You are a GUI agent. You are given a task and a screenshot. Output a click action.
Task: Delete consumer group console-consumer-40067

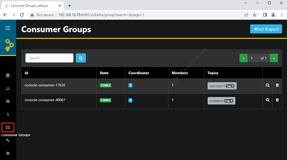pos(277,100)
